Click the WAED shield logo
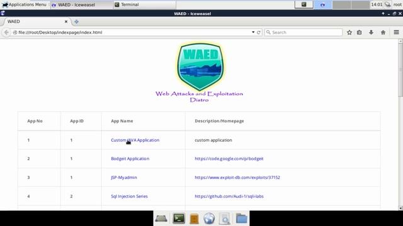Image resolution: width=403 pixels, height=226 pixels. 200,67
